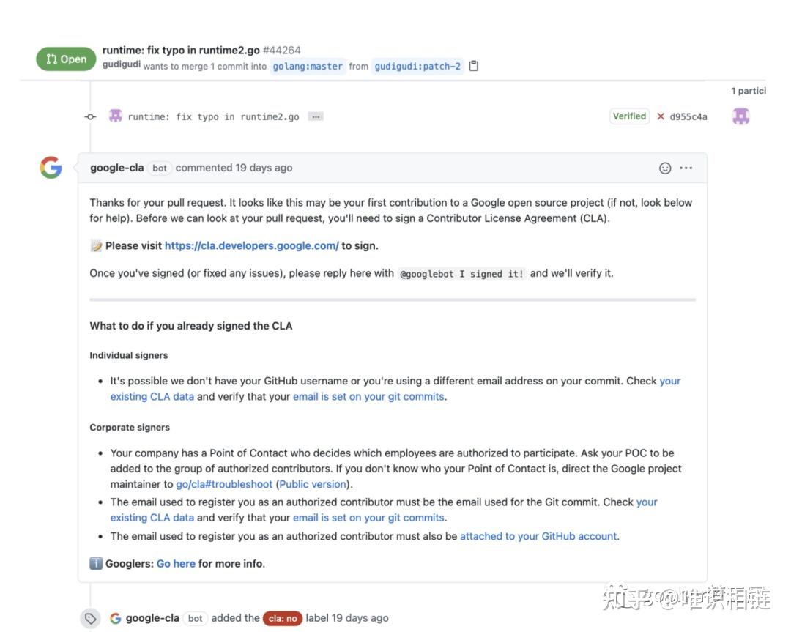Click the 'Go here' Googlers link
This screenshot has width=791, height=632.
point(176,563)
